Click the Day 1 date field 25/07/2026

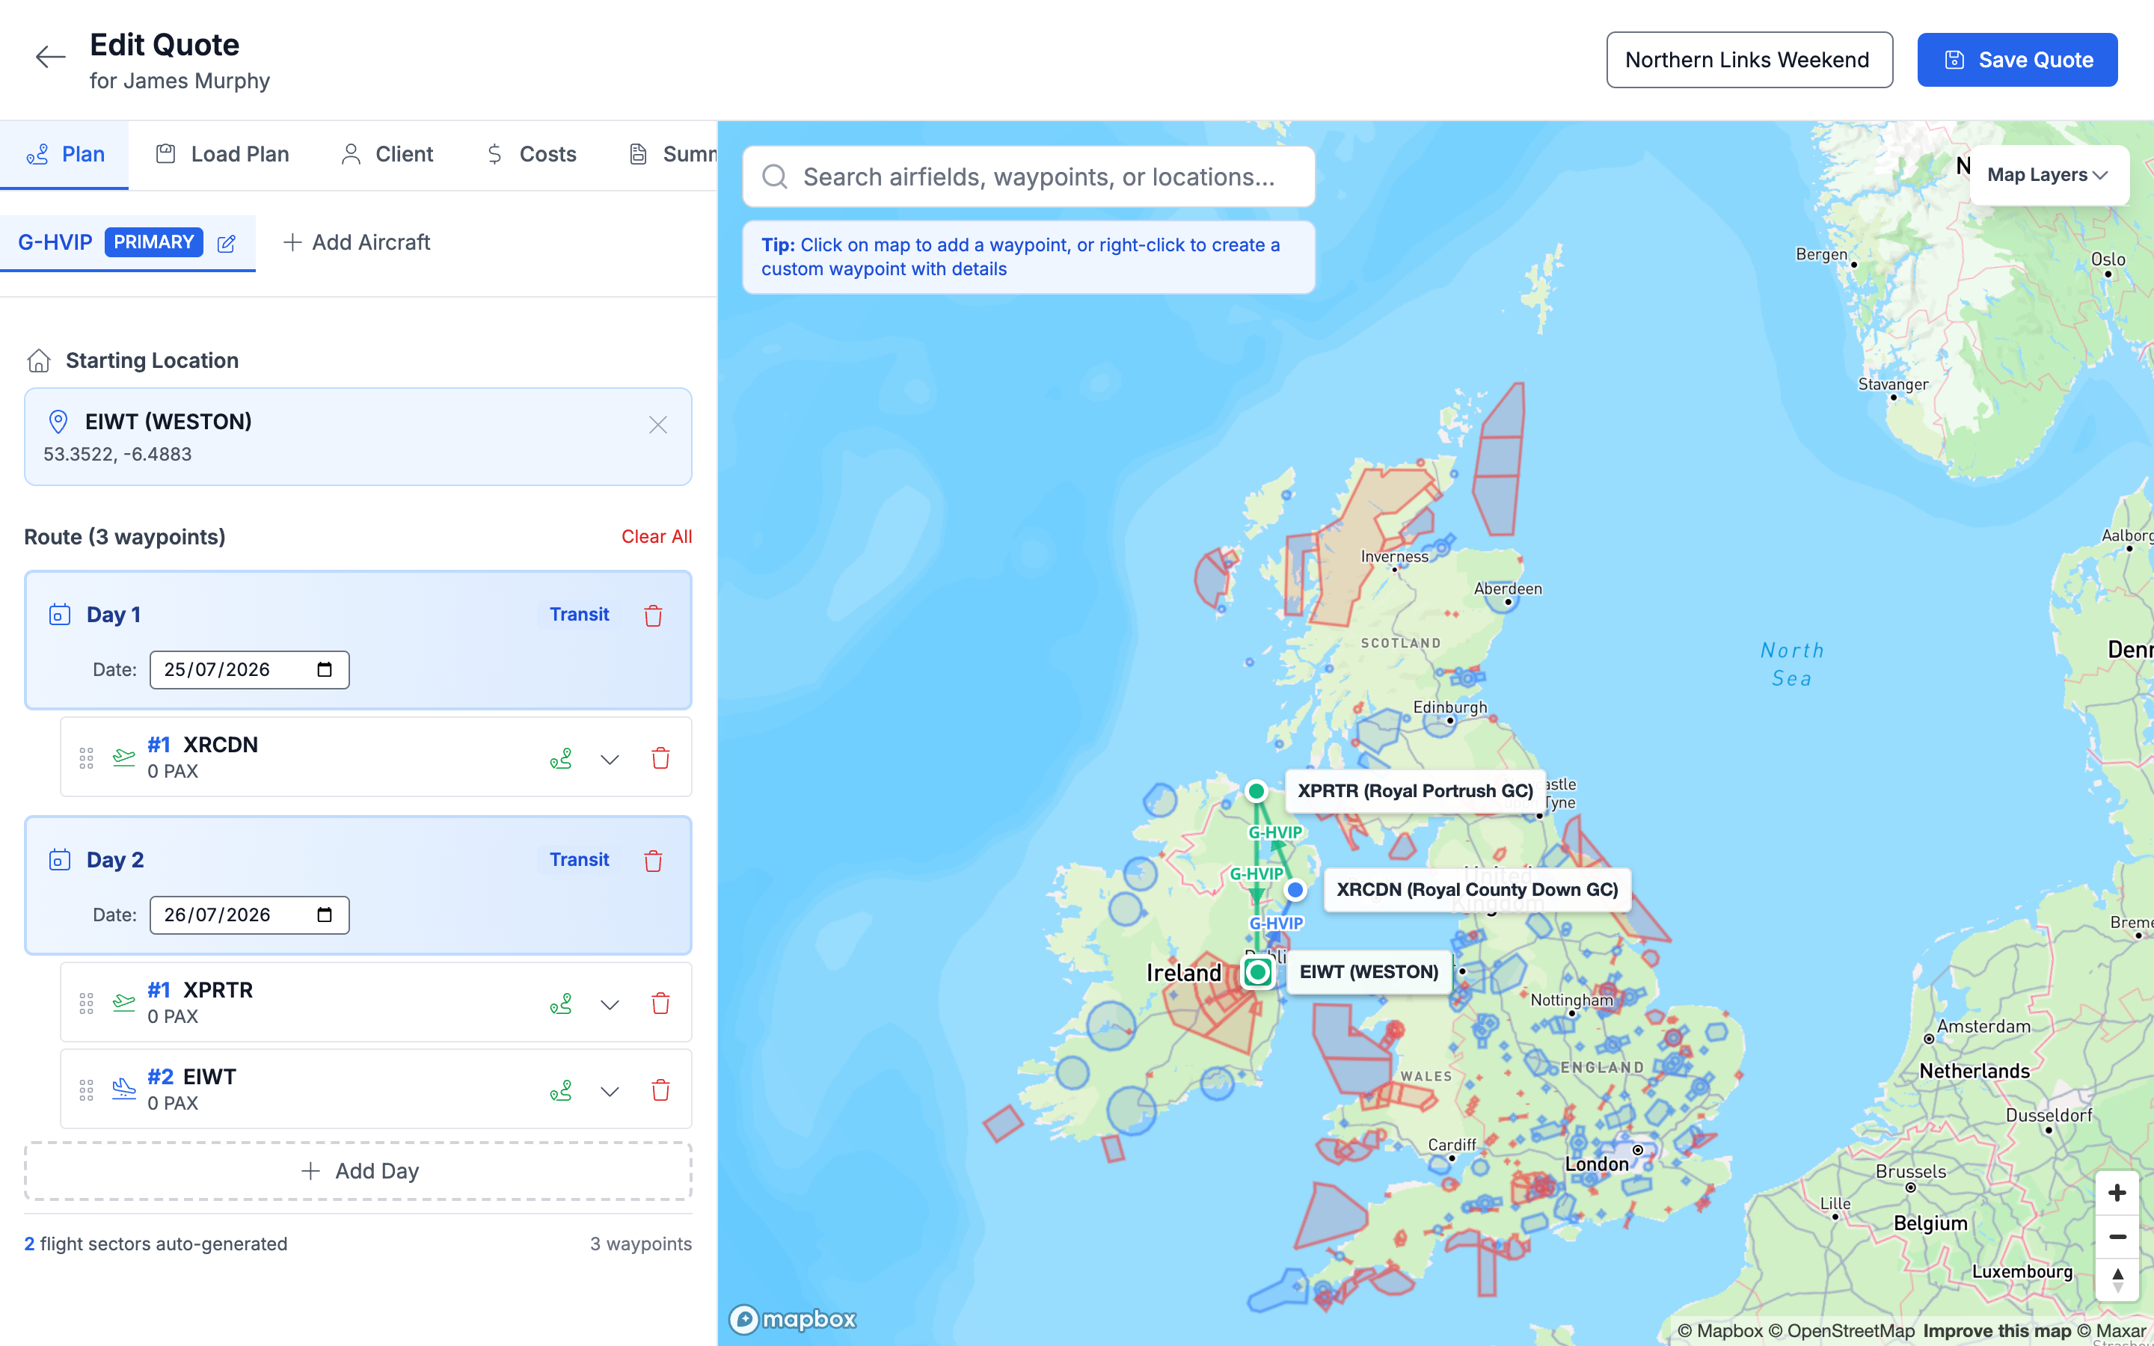(249, 669)
